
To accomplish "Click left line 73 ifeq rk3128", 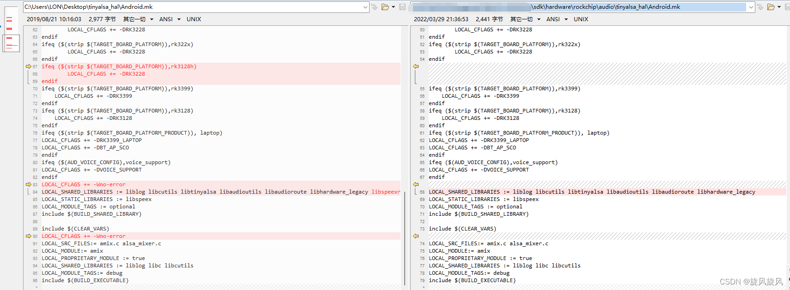I will (117, 111).
